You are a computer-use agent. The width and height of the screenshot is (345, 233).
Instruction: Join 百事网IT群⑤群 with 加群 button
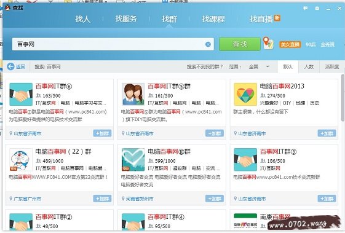click(x=215, y=133)
